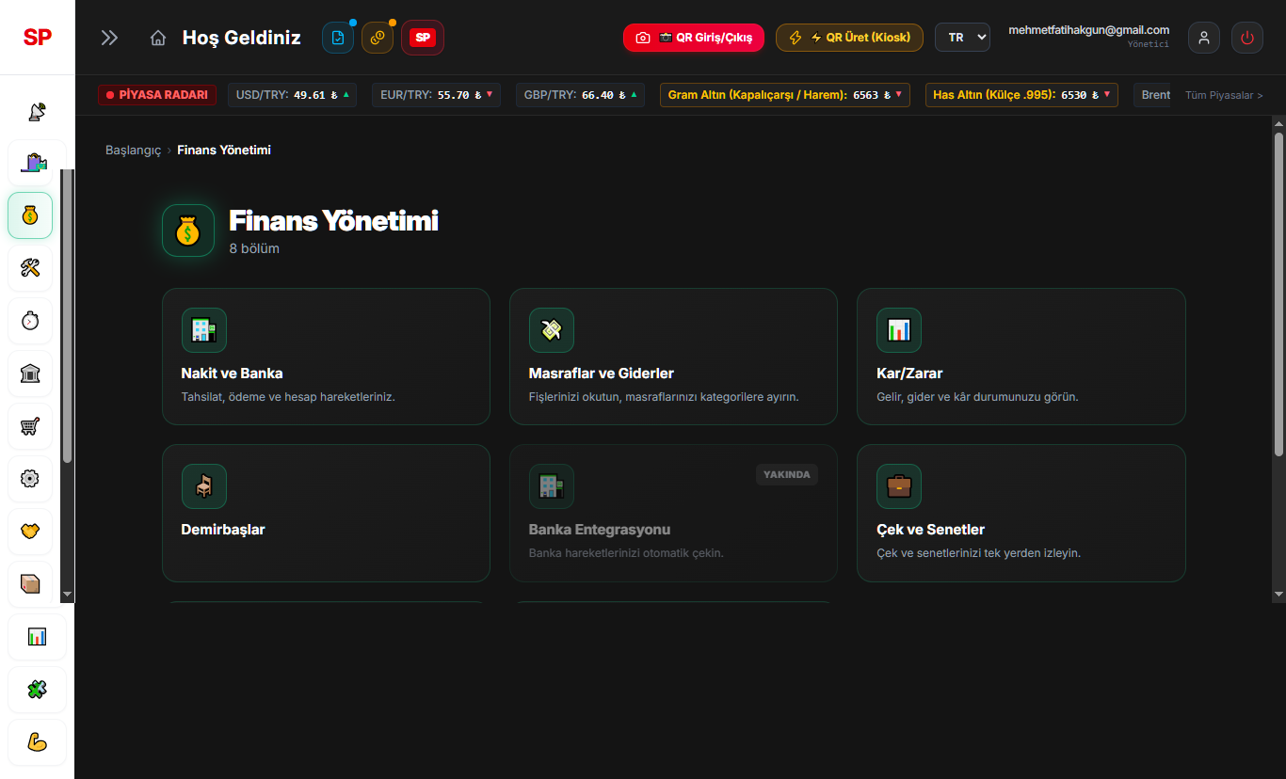Click the Gram Altın price chip
This screenshot has width=1286, height=779.
(785, 95)
